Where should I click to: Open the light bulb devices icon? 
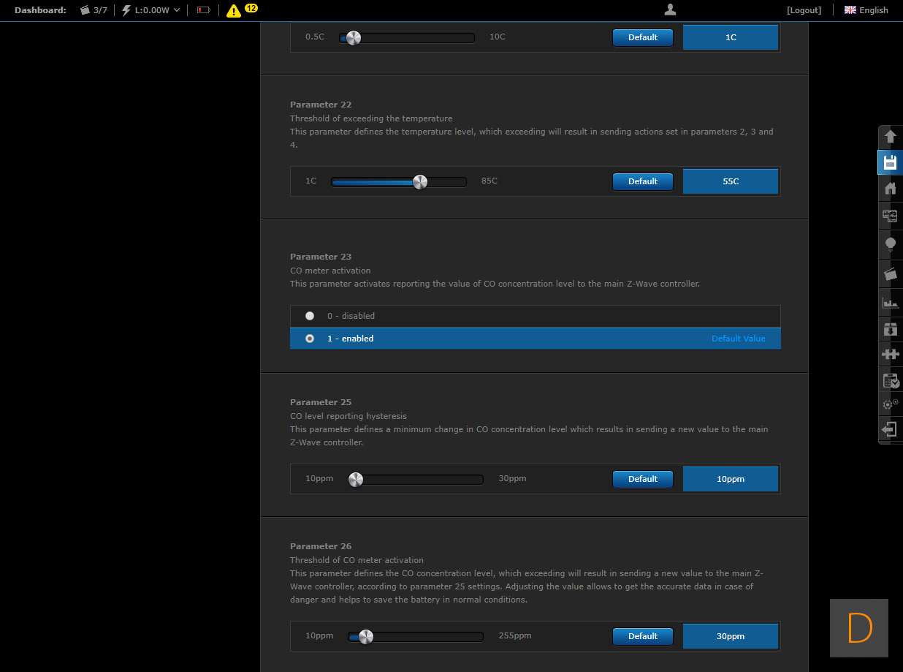click(890, 244)
